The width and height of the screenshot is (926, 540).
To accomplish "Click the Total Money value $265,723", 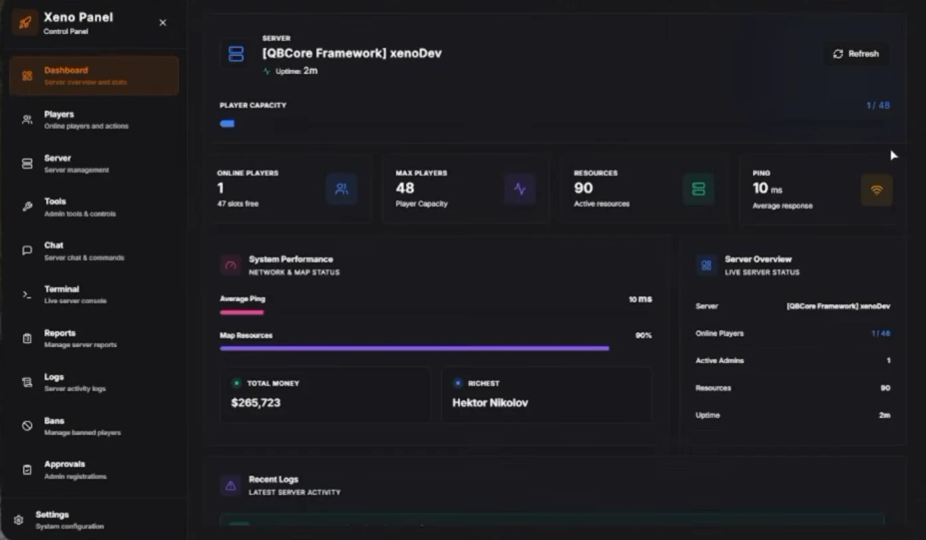I will 256,402.
